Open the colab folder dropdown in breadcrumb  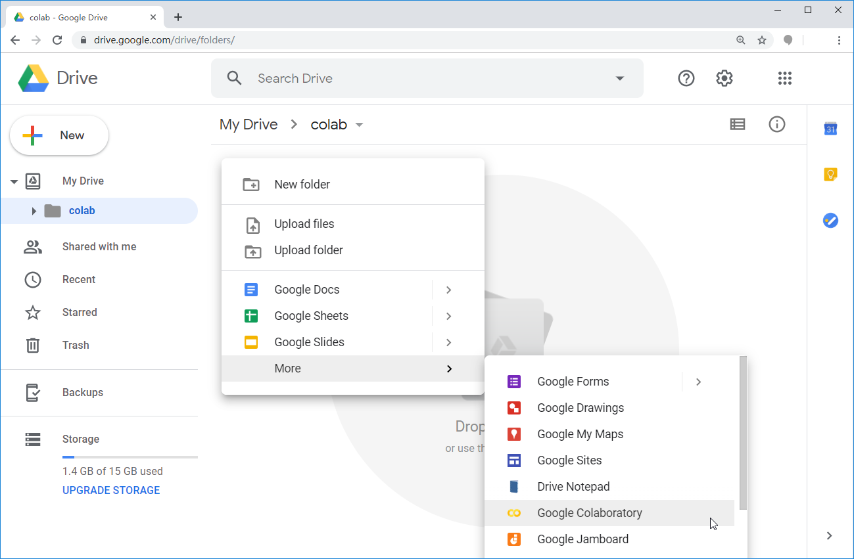click(359, 125)
